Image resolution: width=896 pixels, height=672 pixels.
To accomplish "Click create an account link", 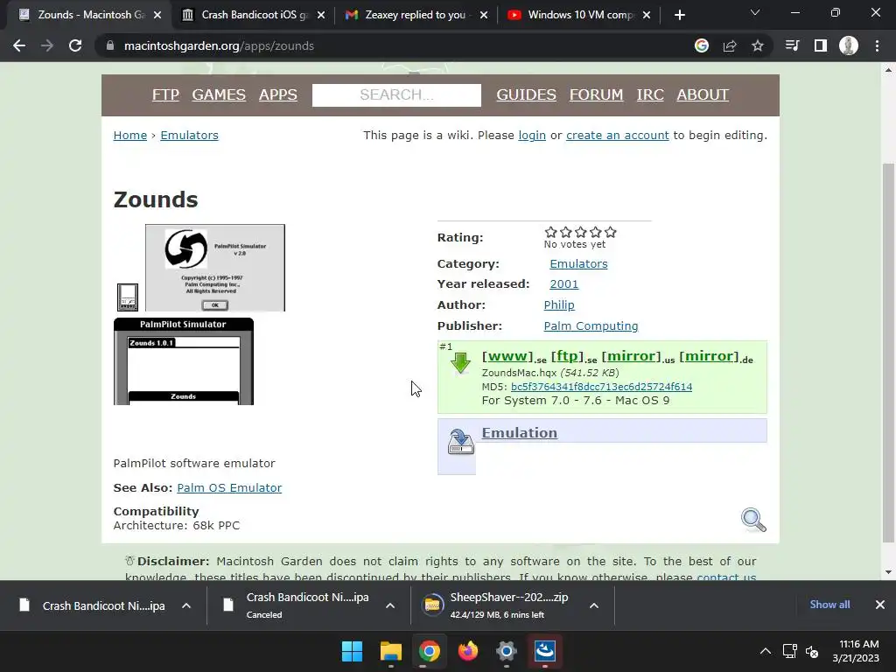I will [617, 136].
